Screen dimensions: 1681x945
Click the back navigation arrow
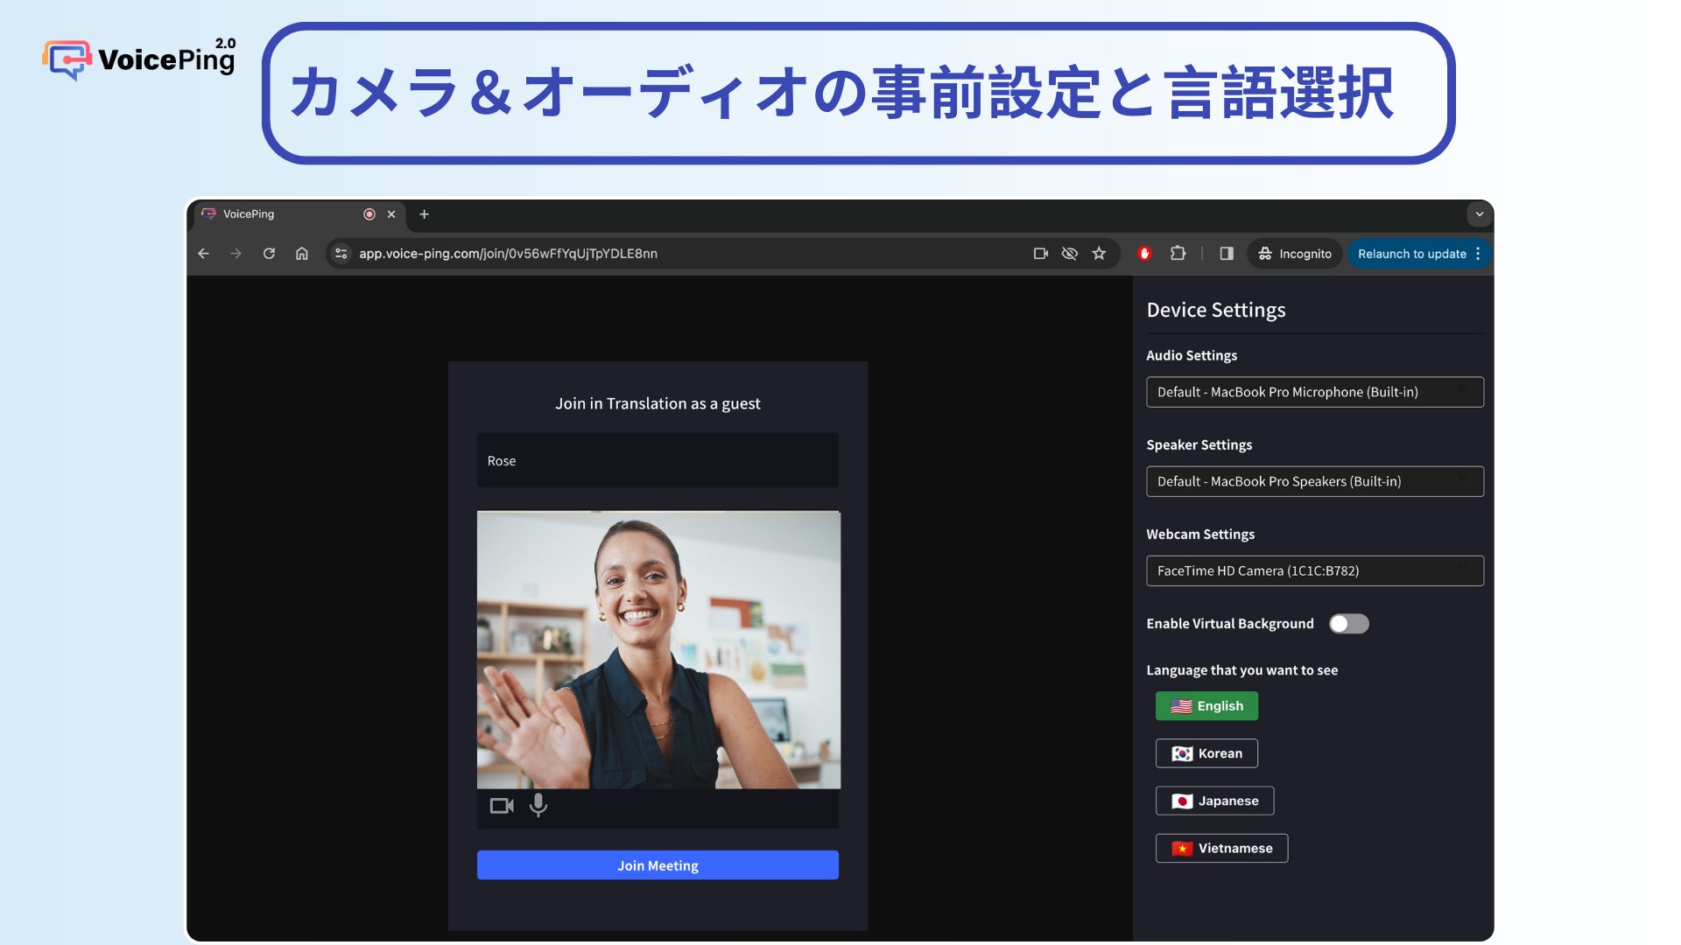pos(203,254)
